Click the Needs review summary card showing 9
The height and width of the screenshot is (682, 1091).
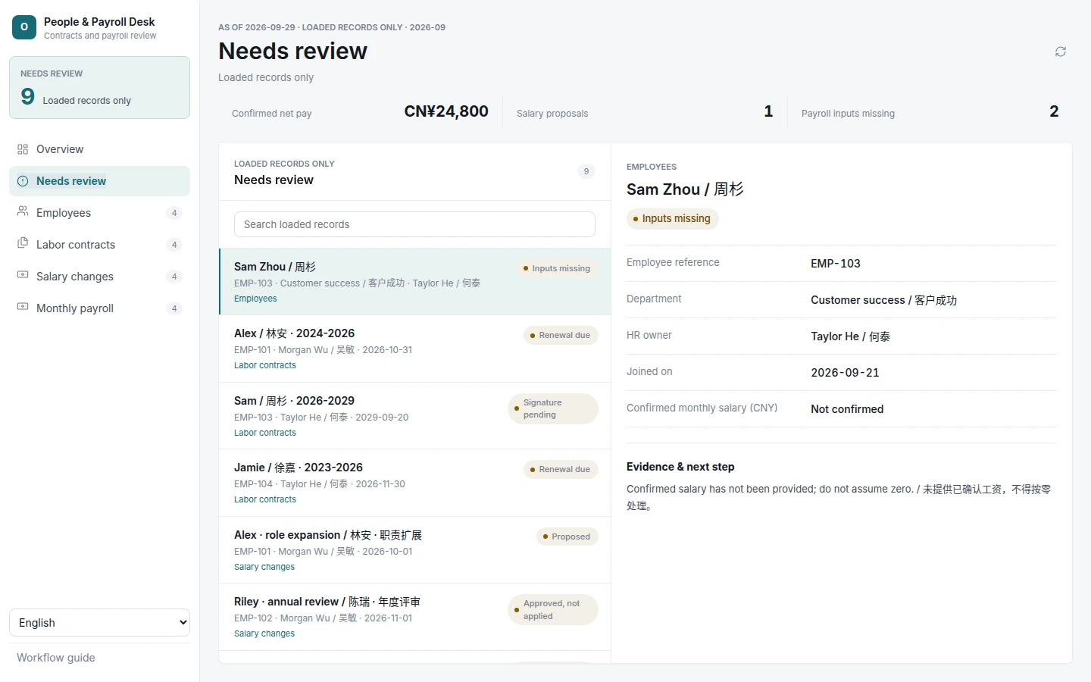pos(99,87)
